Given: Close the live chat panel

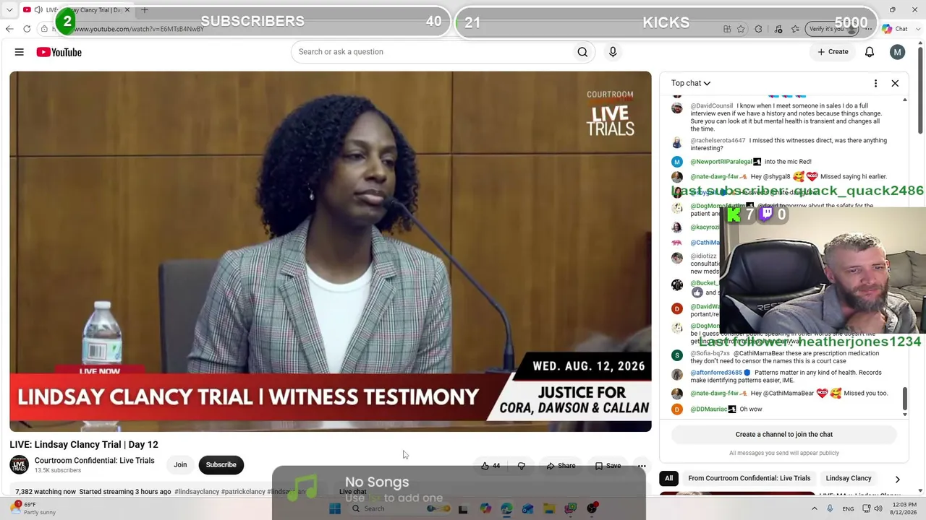Looking at the screenshot, I should [x=895, y=83].
